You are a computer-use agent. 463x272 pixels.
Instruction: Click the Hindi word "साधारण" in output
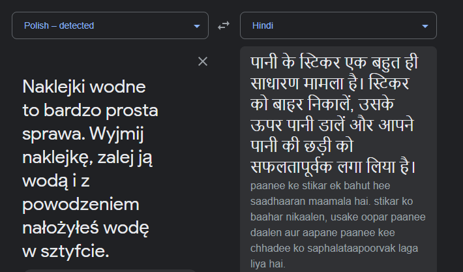tap(275, 83)
